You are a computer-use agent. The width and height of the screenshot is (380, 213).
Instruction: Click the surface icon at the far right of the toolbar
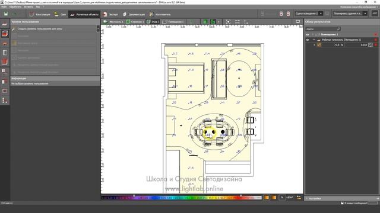[375, 14]
